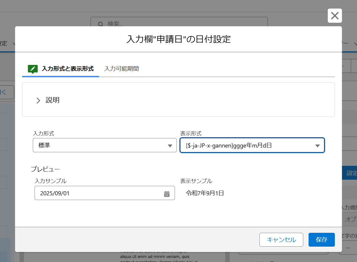Click the 表示形式 field label
The height and width of the screenshot is (262, 357).
pos(191,133)
